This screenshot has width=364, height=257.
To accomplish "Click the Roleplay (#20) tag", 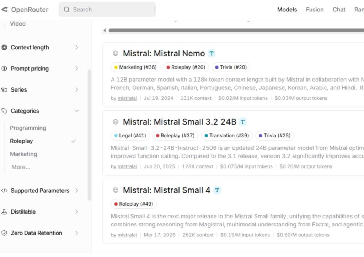I will tap(186, 67).
